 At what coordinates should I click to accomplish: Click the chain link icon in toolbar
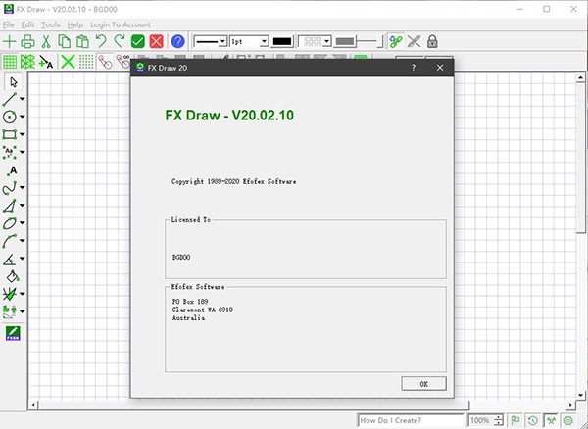[396, 41]
